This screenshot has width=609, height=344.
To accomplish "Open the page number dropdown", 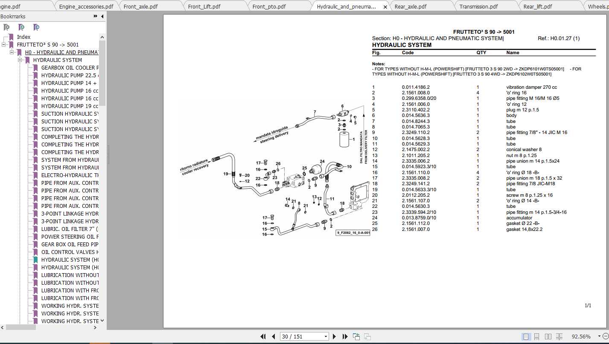I will (326, 336).
